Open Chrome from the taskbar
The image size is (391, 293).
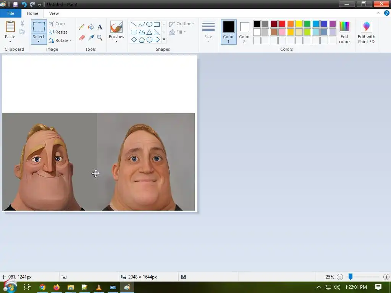[x=42, y=287]
